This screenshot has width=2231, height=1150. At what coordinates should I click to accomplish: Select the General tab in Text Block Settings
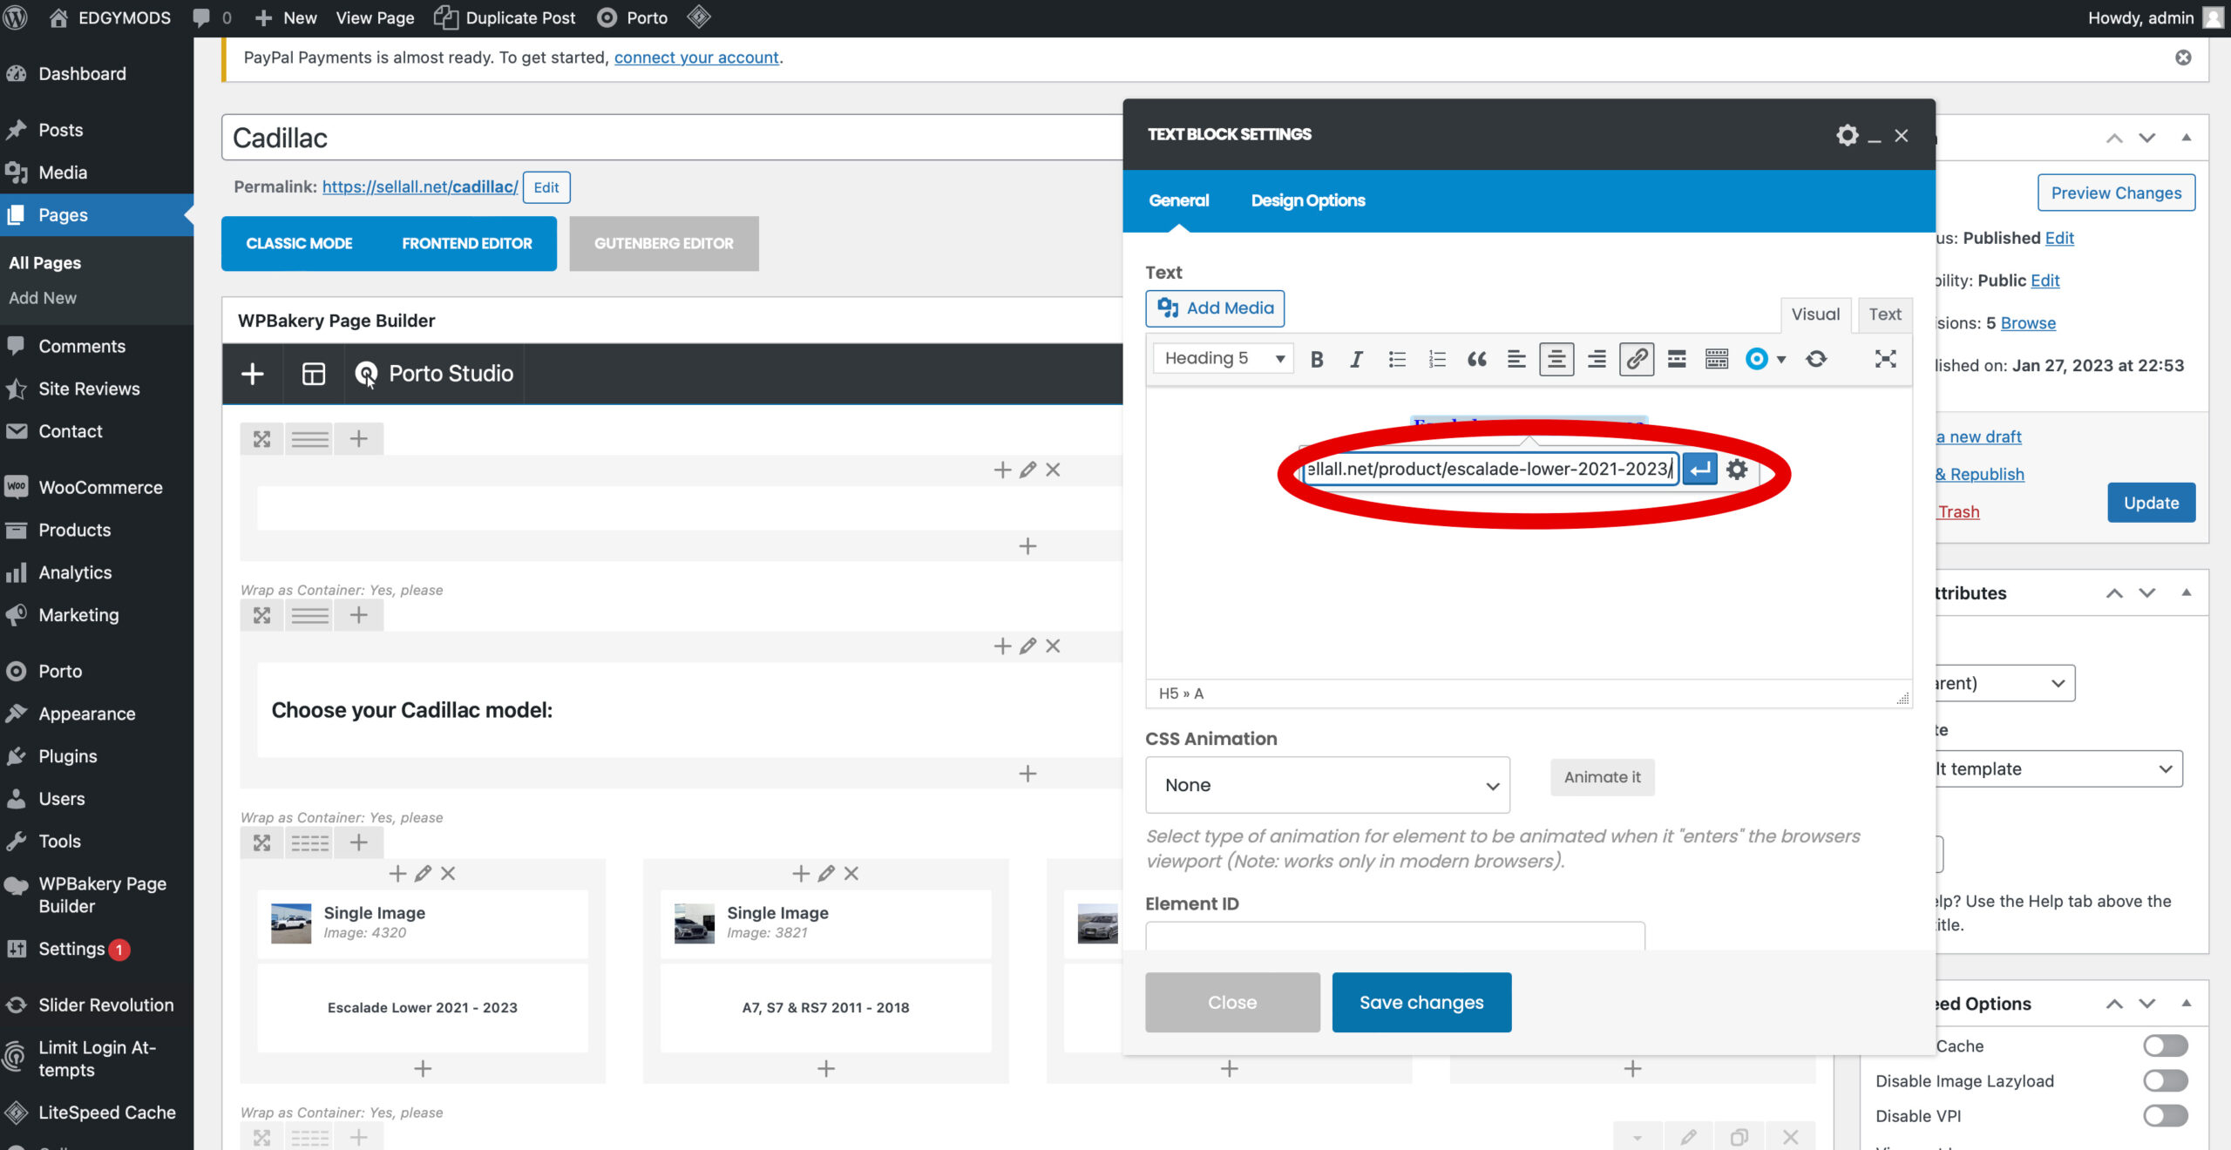1178,200
